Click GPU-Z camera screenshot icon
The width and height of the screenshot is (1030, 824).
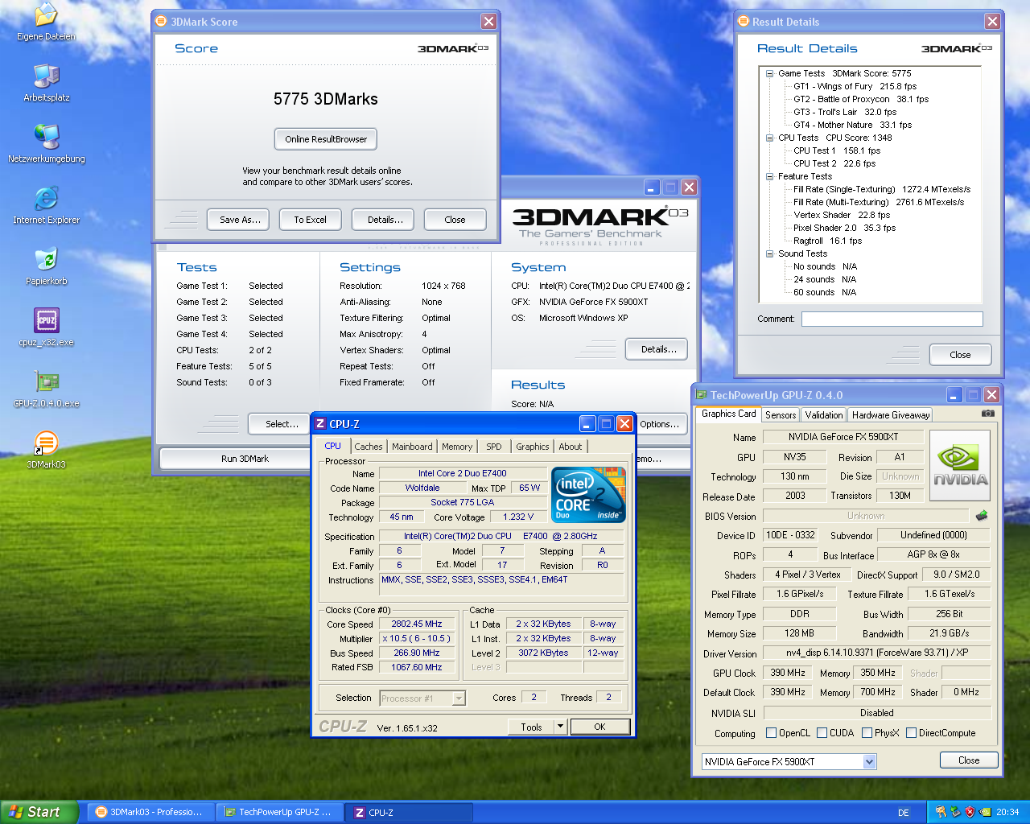988,414
